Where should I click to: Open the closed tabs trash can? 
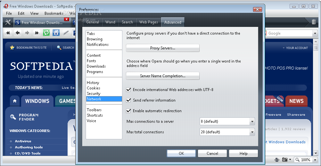pos(314,22)
